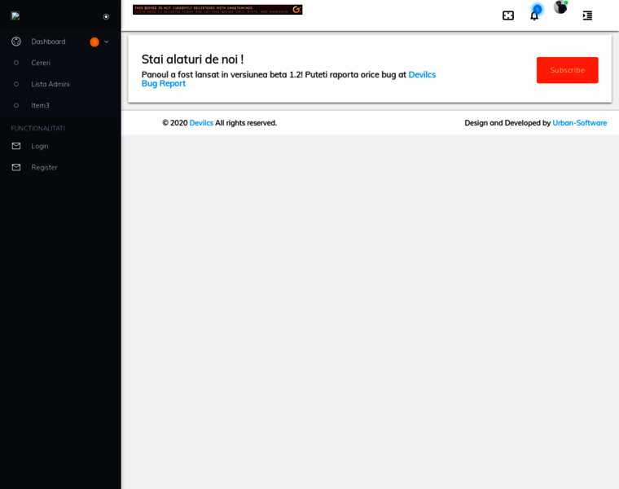This screenshot has height=489, width=619.
Task: Click the orange Dashboard badge
Action: (94, 42)
